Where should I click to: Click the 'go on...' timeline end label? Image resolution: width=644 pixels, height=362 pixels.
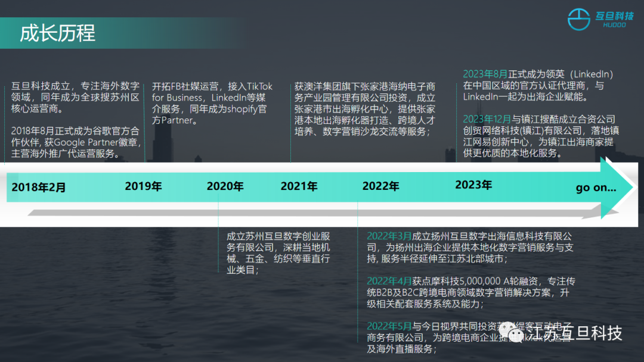(596, 188)
